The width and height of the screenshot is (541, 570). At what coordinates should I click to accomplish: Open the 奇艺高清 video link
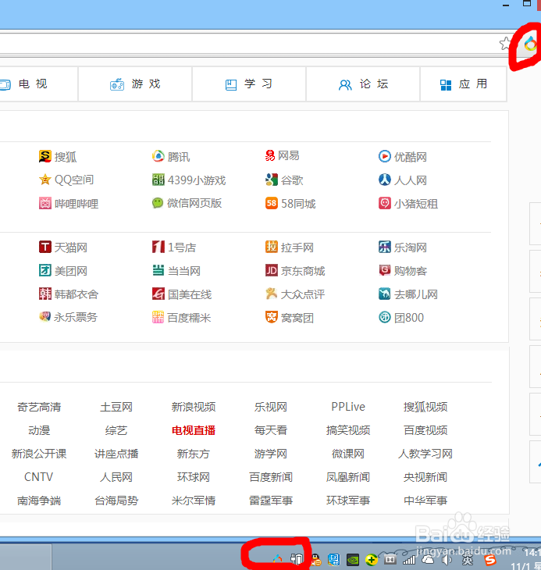tap(39, 407)
